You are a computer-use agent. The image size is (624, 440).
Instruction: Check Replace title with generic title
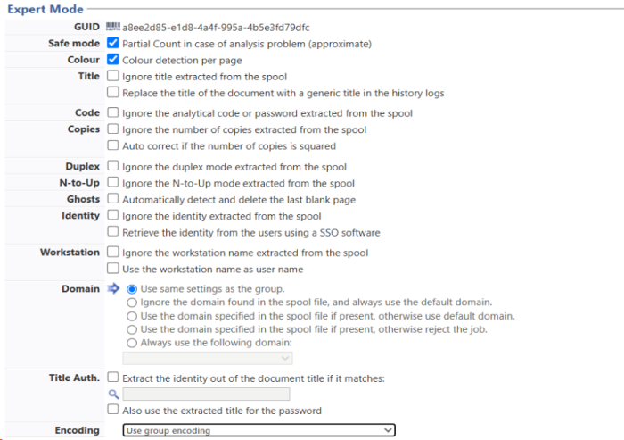(x=112, y=93)
